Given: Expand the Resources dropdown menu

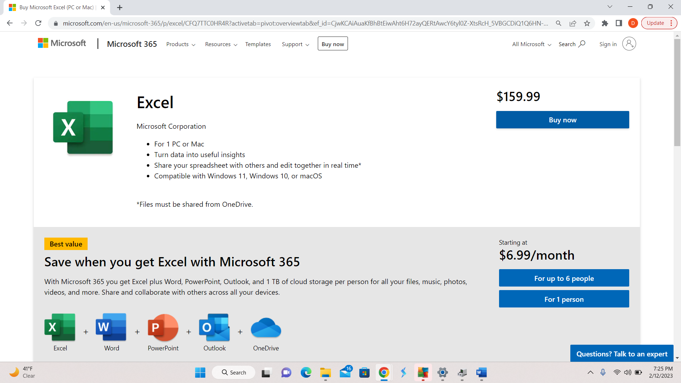Looking at the screenshot, I should pos(221,44).
